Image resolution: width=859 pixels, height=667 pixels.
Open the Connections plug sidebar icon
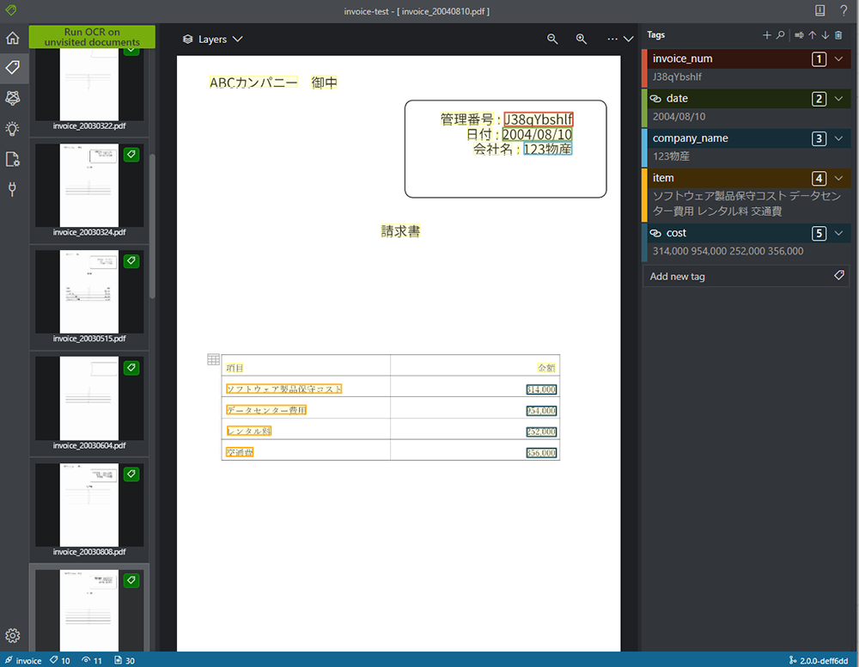tap(12, 190)
